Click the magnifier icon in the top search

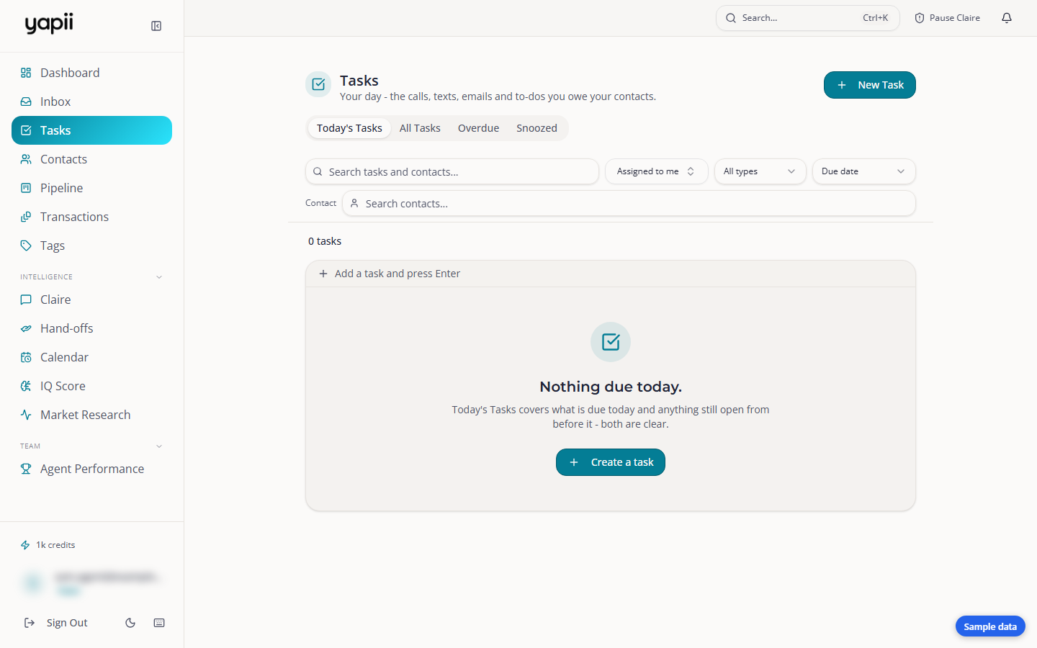[731, 18]
